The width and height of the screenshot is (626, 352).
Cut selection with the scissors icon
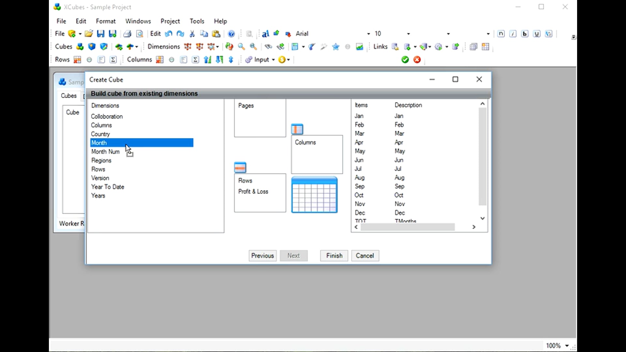tap(192, 34)
